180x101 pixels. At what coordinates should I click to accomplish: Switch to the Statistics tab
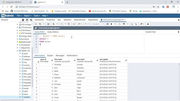(67, 20)
